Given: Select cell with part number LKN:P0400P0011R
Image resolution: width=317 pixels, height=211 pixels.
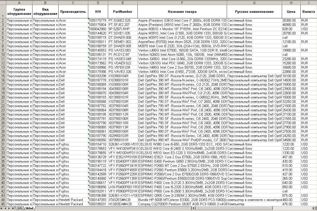Looking at the screenshot, I should (x=123, y=187).
